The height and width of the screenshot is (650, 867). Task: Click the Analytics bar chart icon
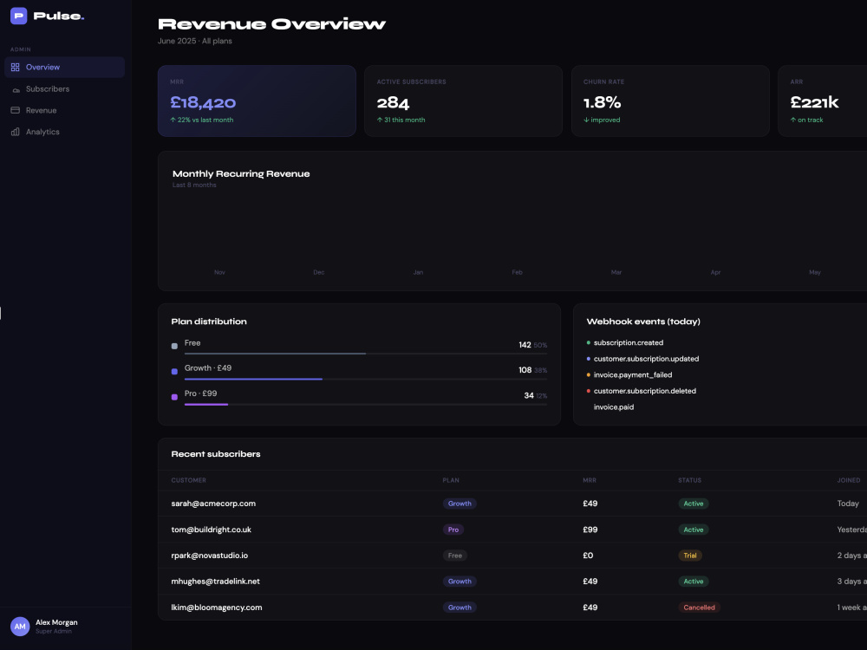(x=16, y=132)
